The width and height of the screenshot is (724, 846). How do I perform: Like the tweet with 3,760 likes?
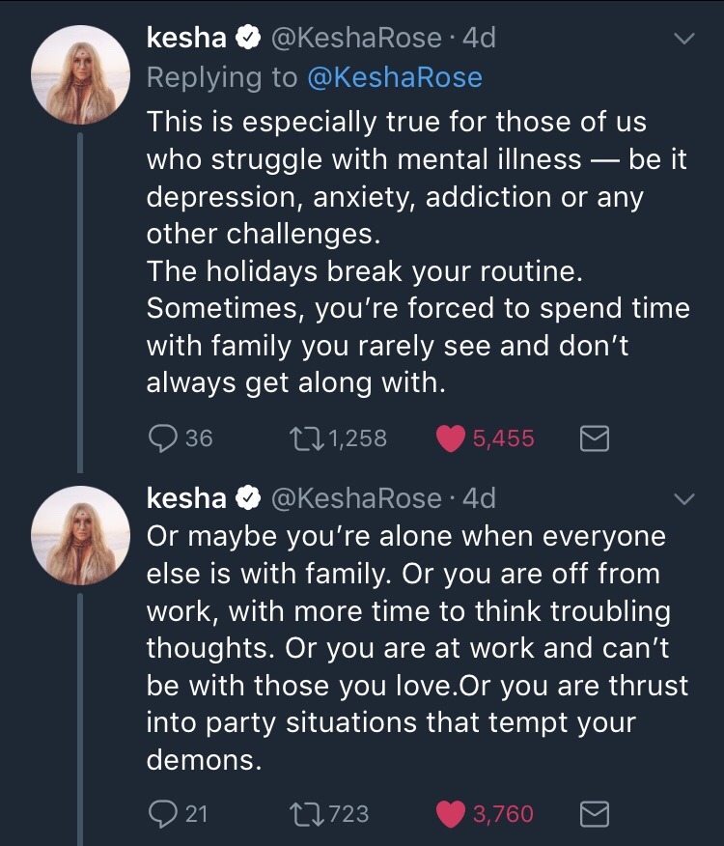(452, 814)
